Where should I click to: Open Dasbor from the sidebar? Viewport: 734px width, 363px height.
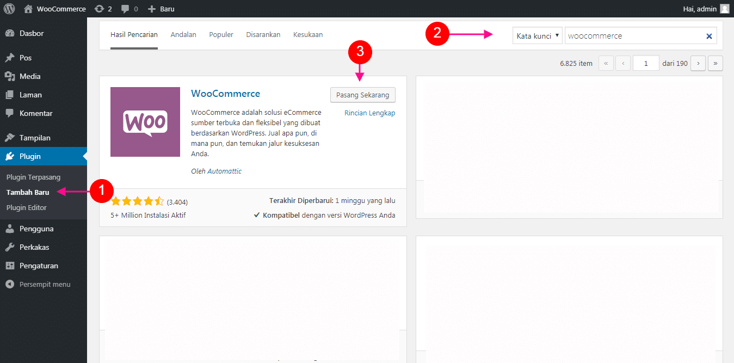[x=44, y=33]
